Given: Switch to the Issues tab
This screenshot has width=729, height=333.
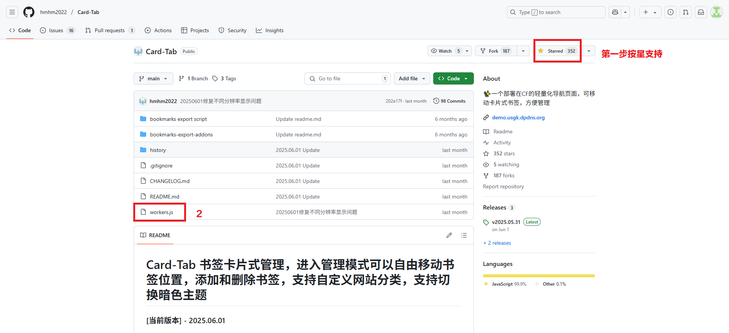Looking at the screenshot, I should pyautogui.click(x=56, y=30).
